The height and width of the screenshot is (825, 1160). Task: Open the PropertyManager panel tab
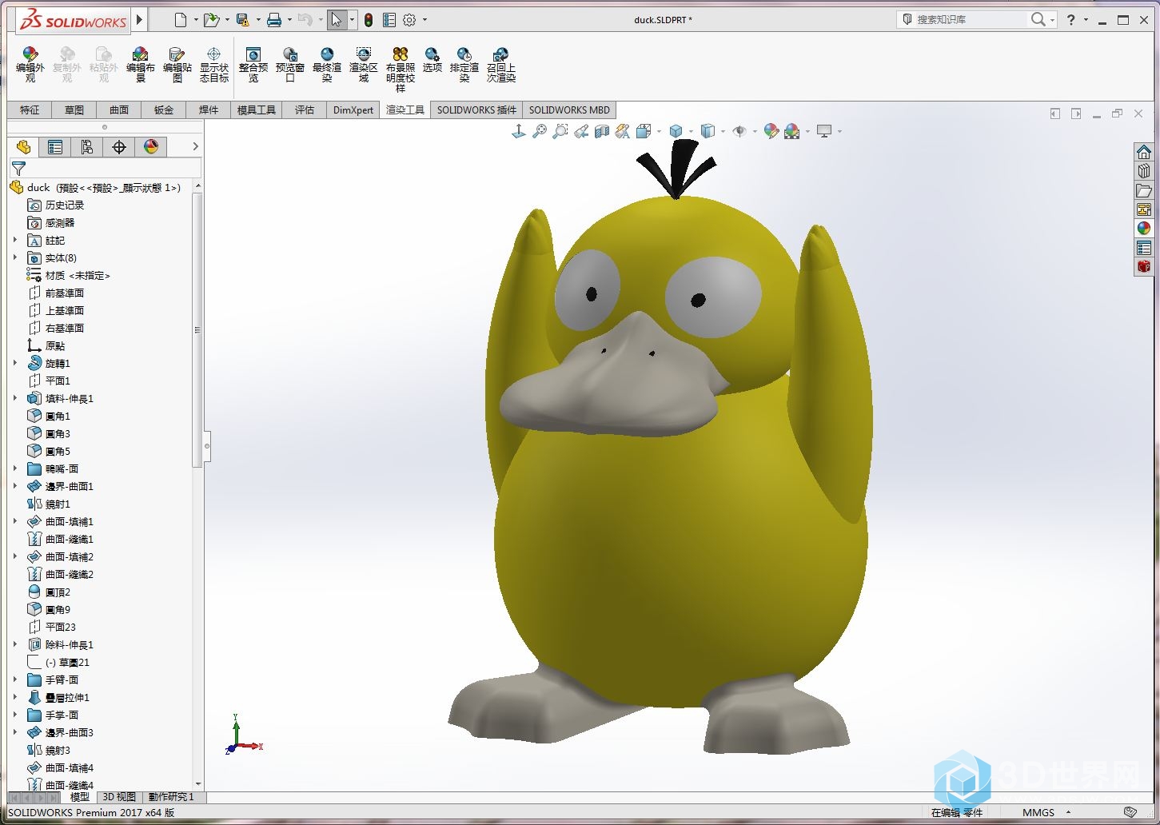coord(55,147)
